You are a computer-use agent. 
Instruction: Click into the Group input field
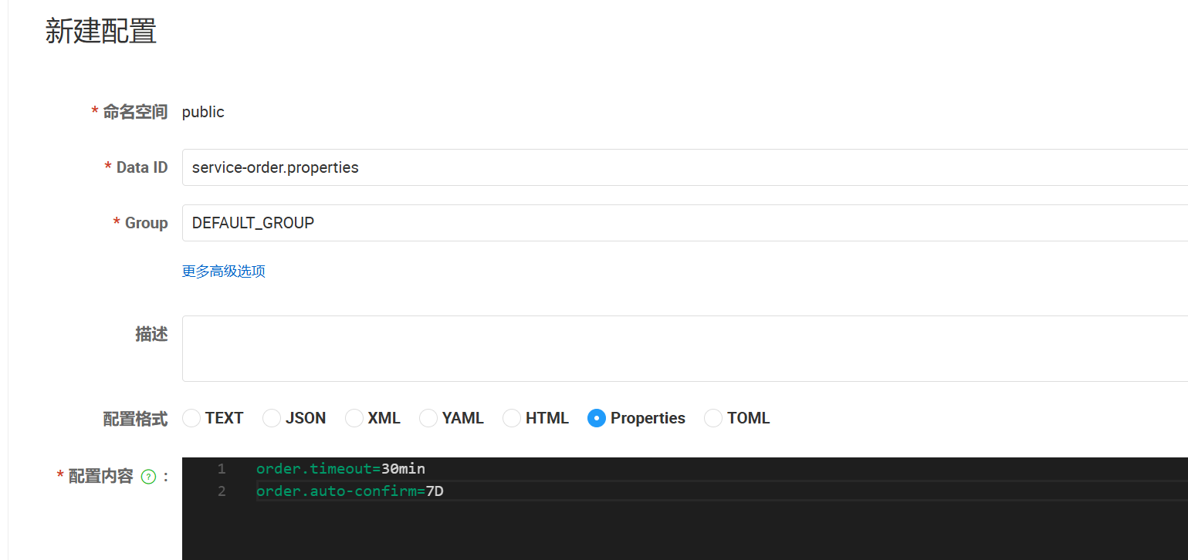(x=679, y=223)
